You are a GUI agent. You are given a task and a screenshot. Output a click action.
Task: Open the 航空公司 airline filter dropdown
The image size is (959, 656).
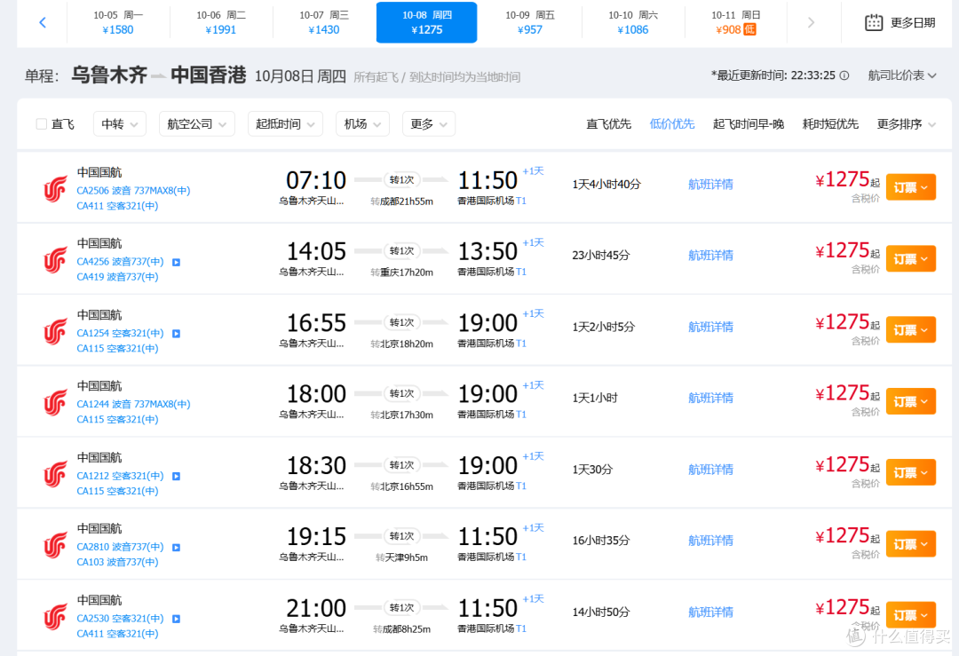point(197,124)
